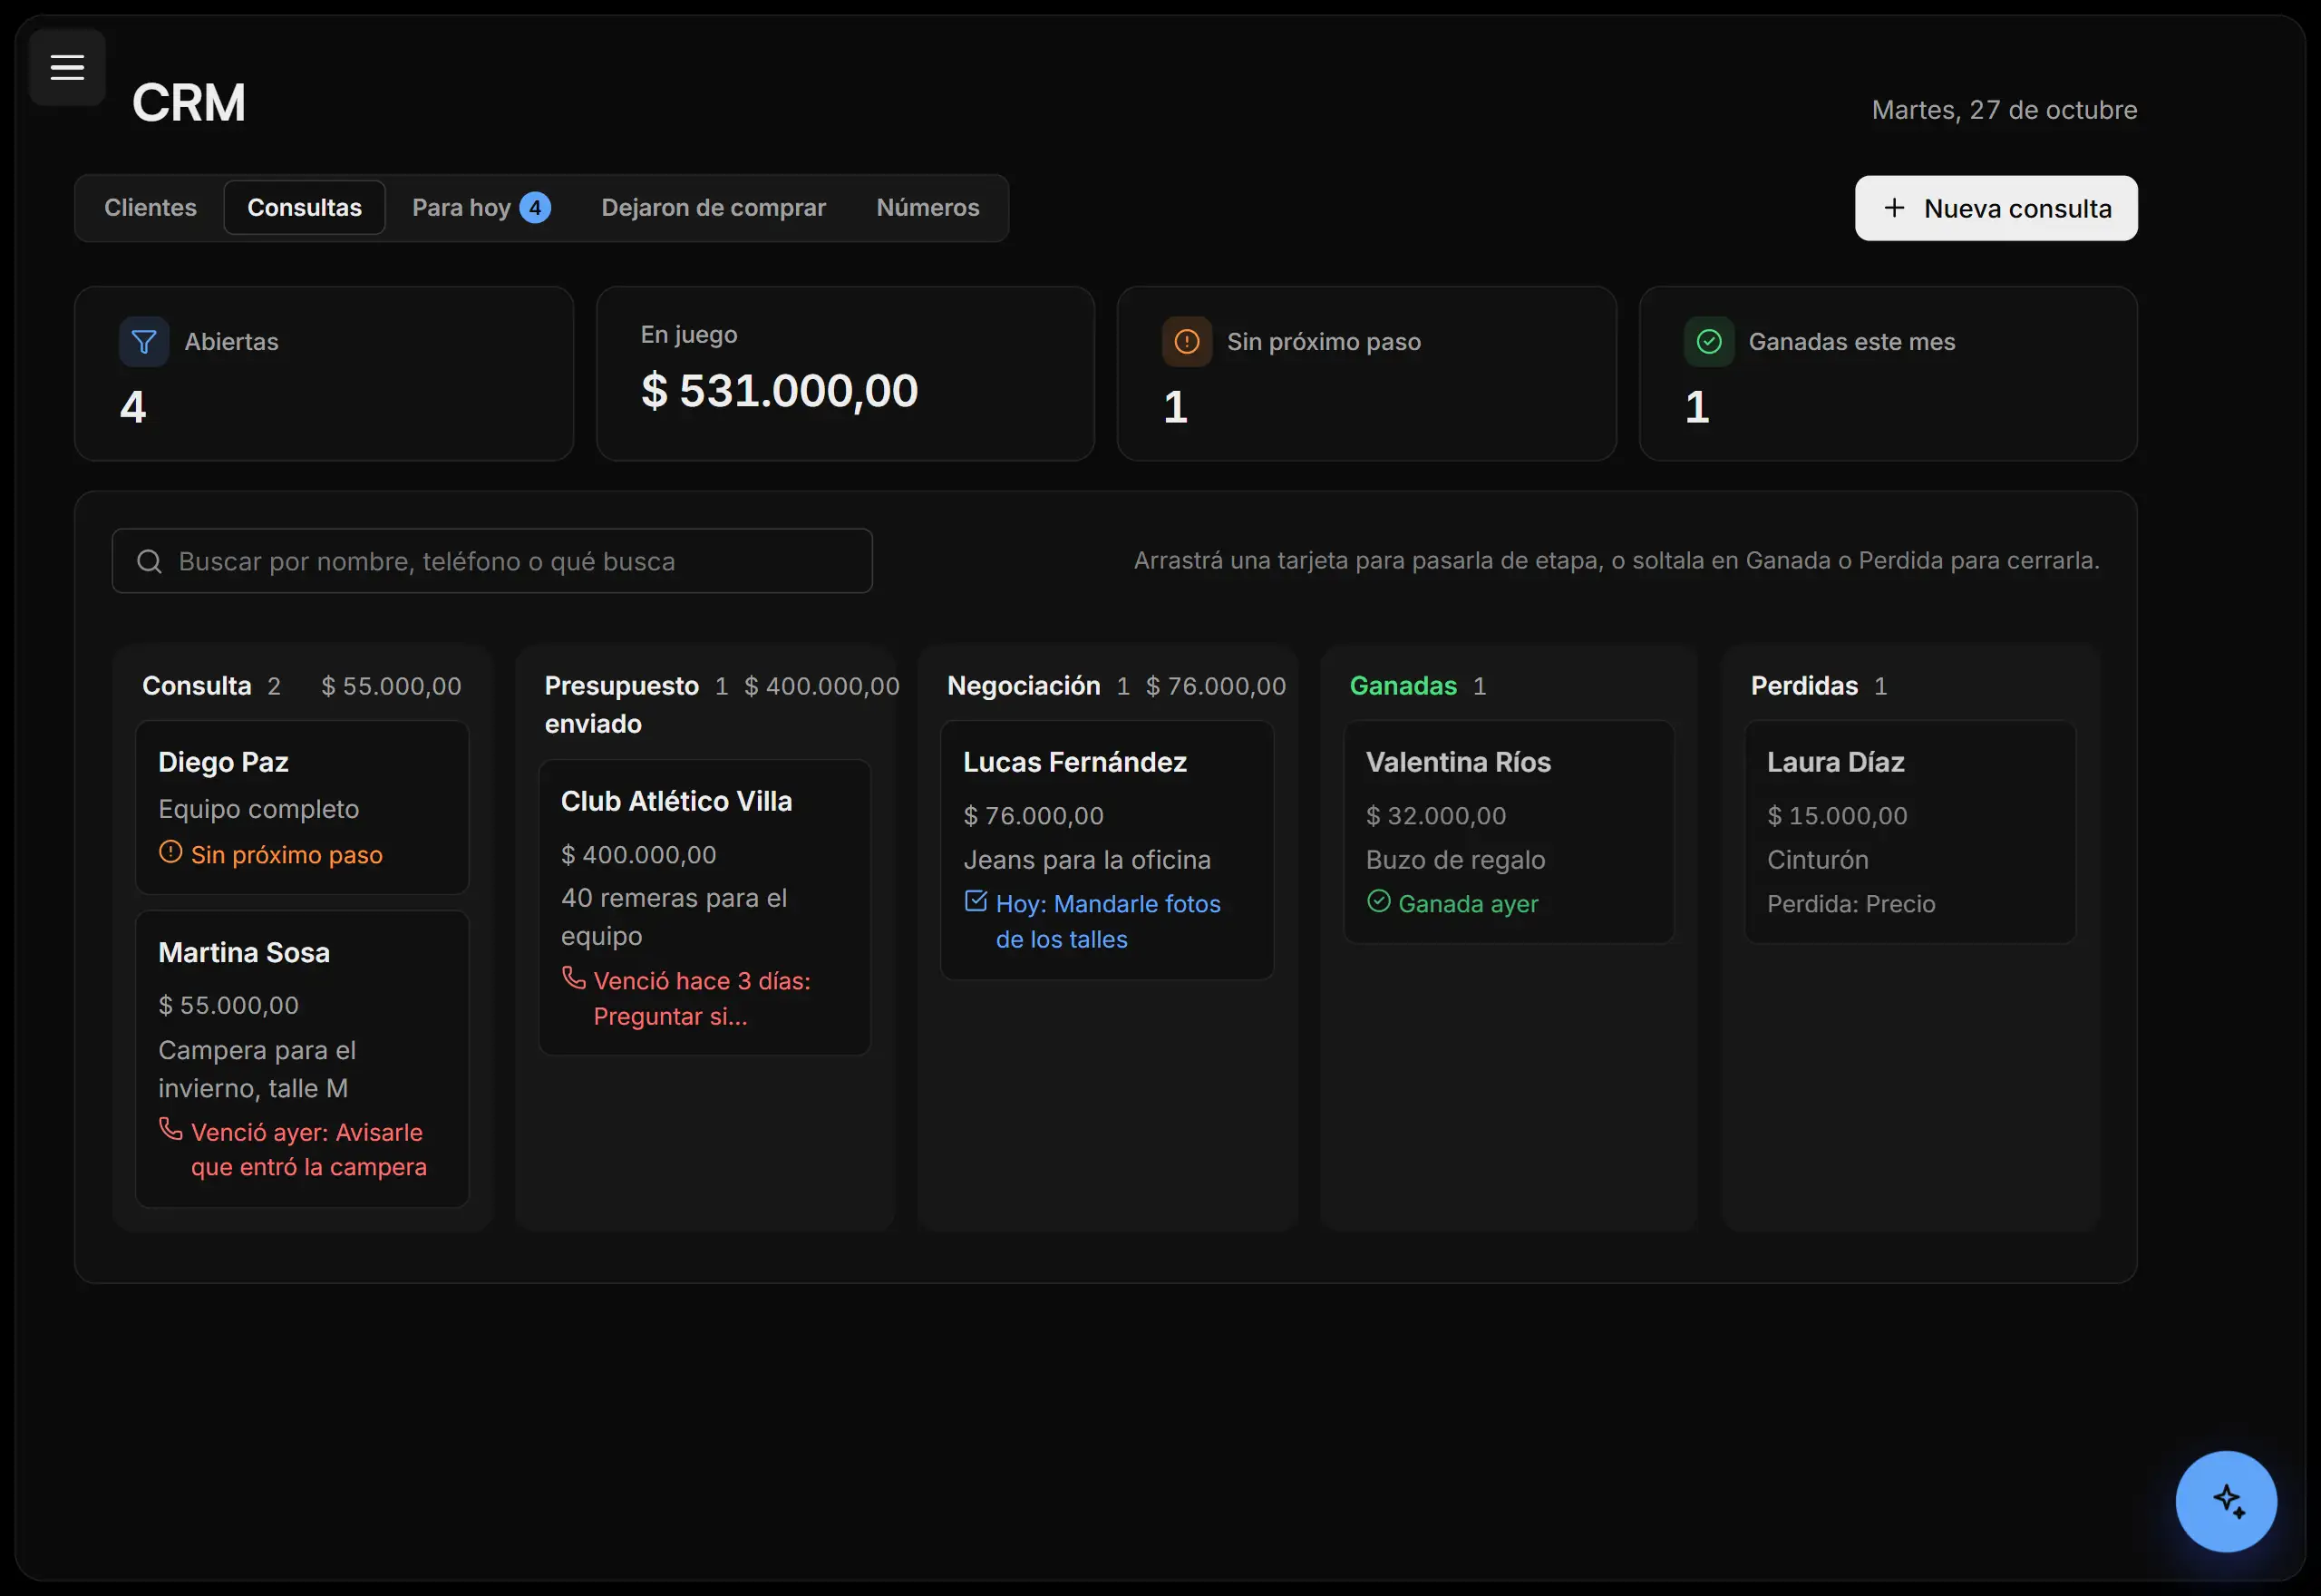Click the Consulta column header

(x=197, y=686)
